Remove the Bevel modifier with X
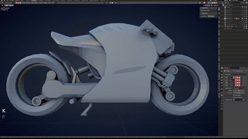Viewport: 248px width, 139px height. (243, 80)
